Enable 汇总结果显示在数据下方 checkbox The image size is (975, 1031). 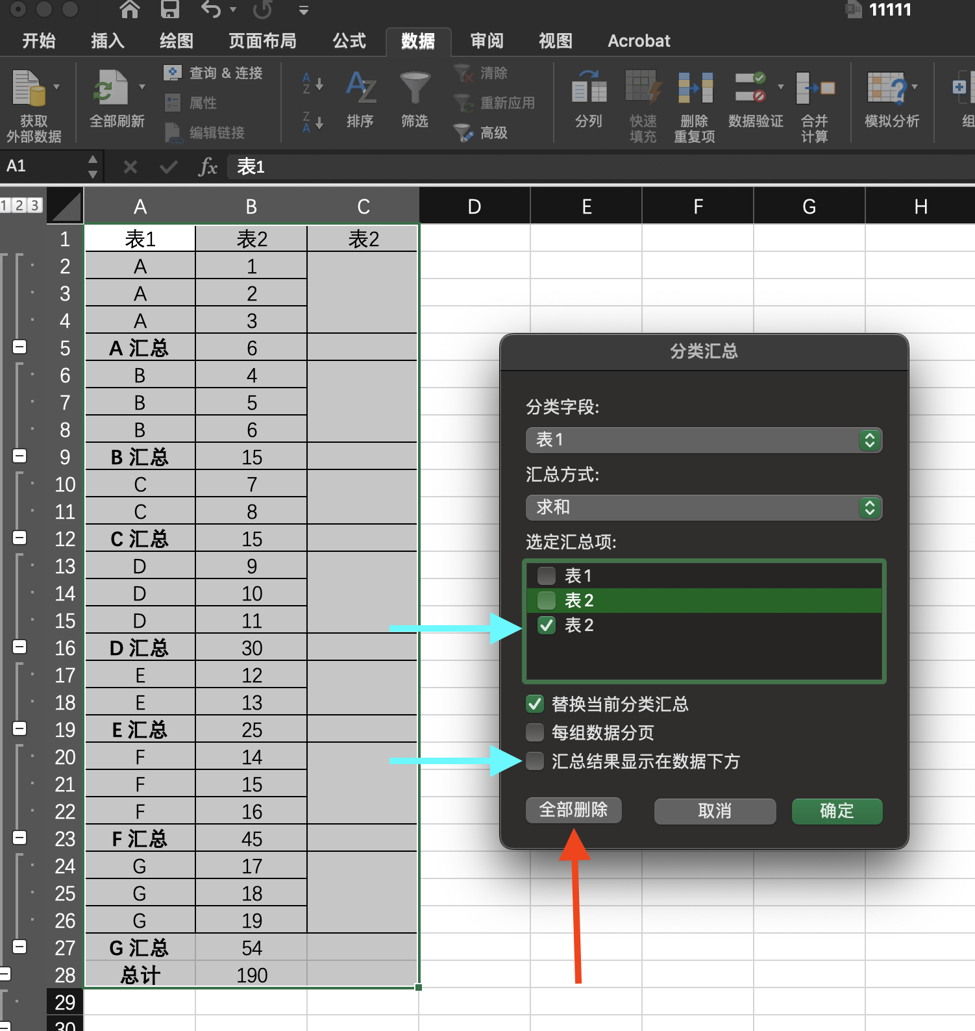click(535, 761)
